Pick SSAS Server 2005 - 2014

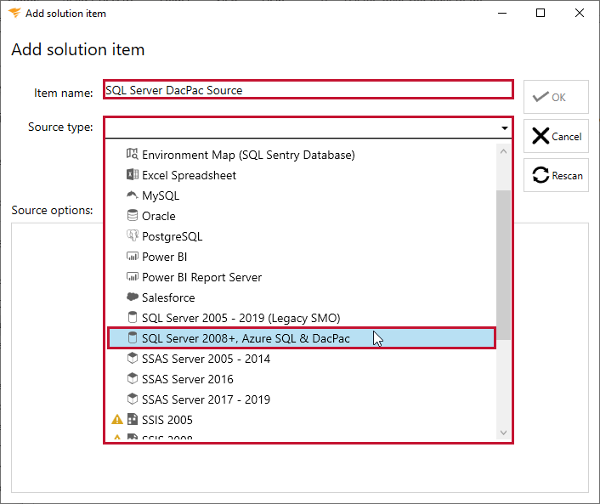click(x=302, y=359)
